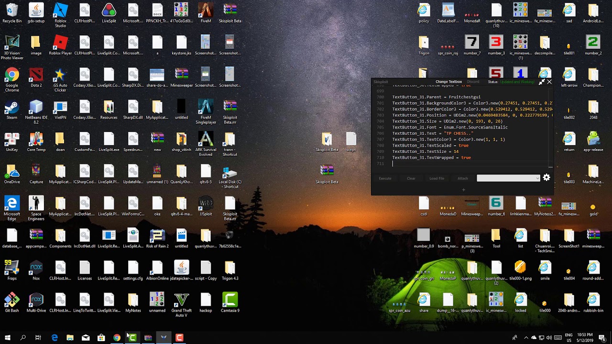Screen dimensions: 612x344
Task: Select Core Temp desktop icon
Action: point(36,142)
